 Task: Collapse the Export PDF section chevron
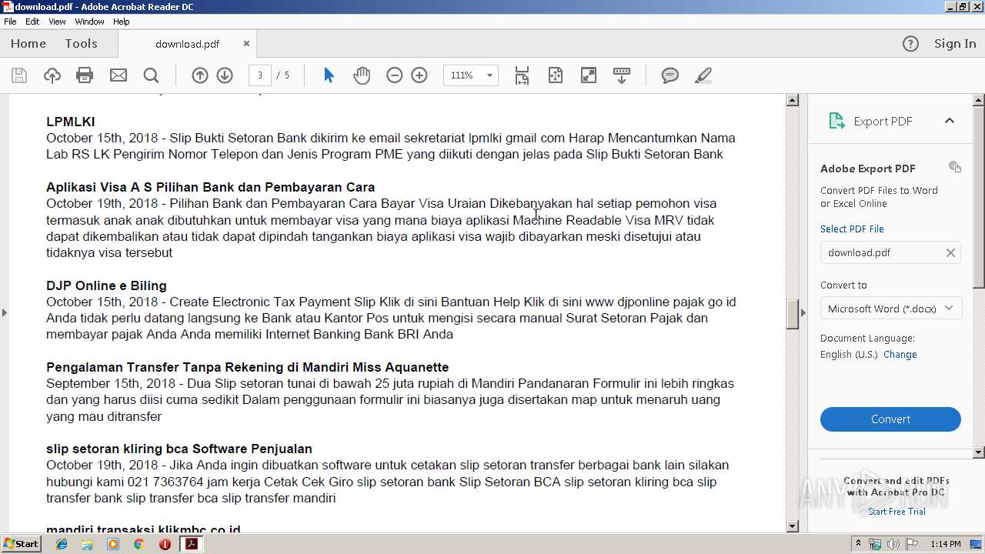click(949, 121)
